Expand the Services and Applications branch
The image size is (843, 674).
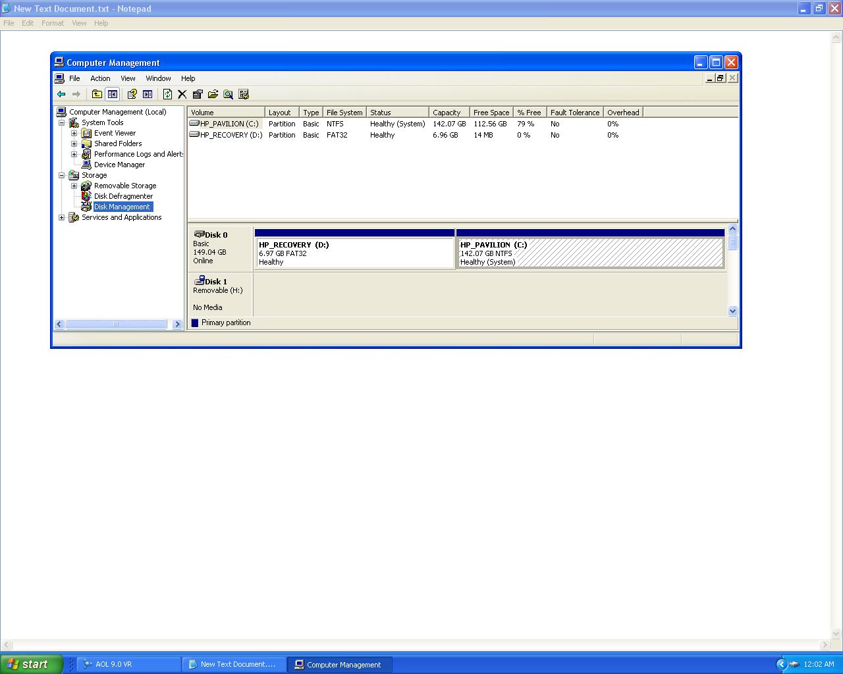pyautogui.click(x=62, y=217)
